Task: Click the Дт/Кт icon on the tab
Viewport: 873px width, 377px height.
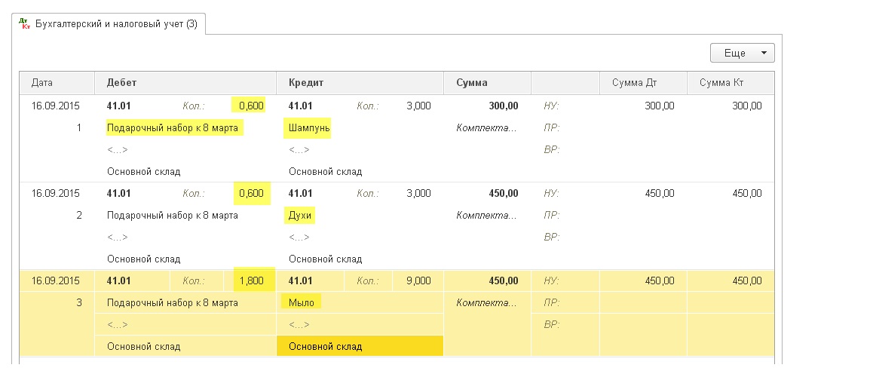Action: (24, 23)
